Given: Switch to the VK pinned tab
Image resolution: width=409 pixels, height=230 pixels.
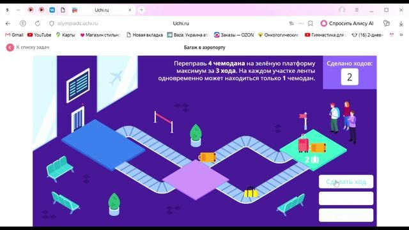Looking at the screenshot, I should pyautogui.click(x=52, y=10).
